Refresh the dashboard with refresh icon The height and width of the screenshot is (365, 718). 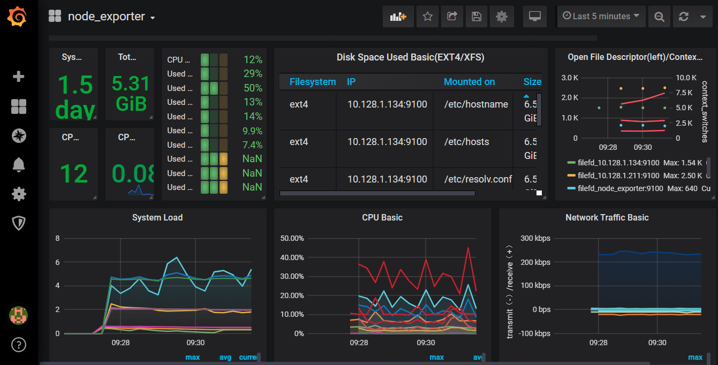pos(684,16)
